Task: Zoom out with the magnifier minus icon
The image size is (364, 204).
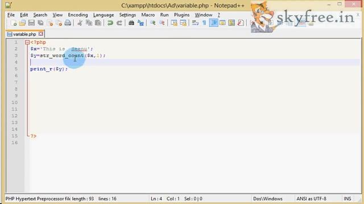Action: tap(162, 23)
